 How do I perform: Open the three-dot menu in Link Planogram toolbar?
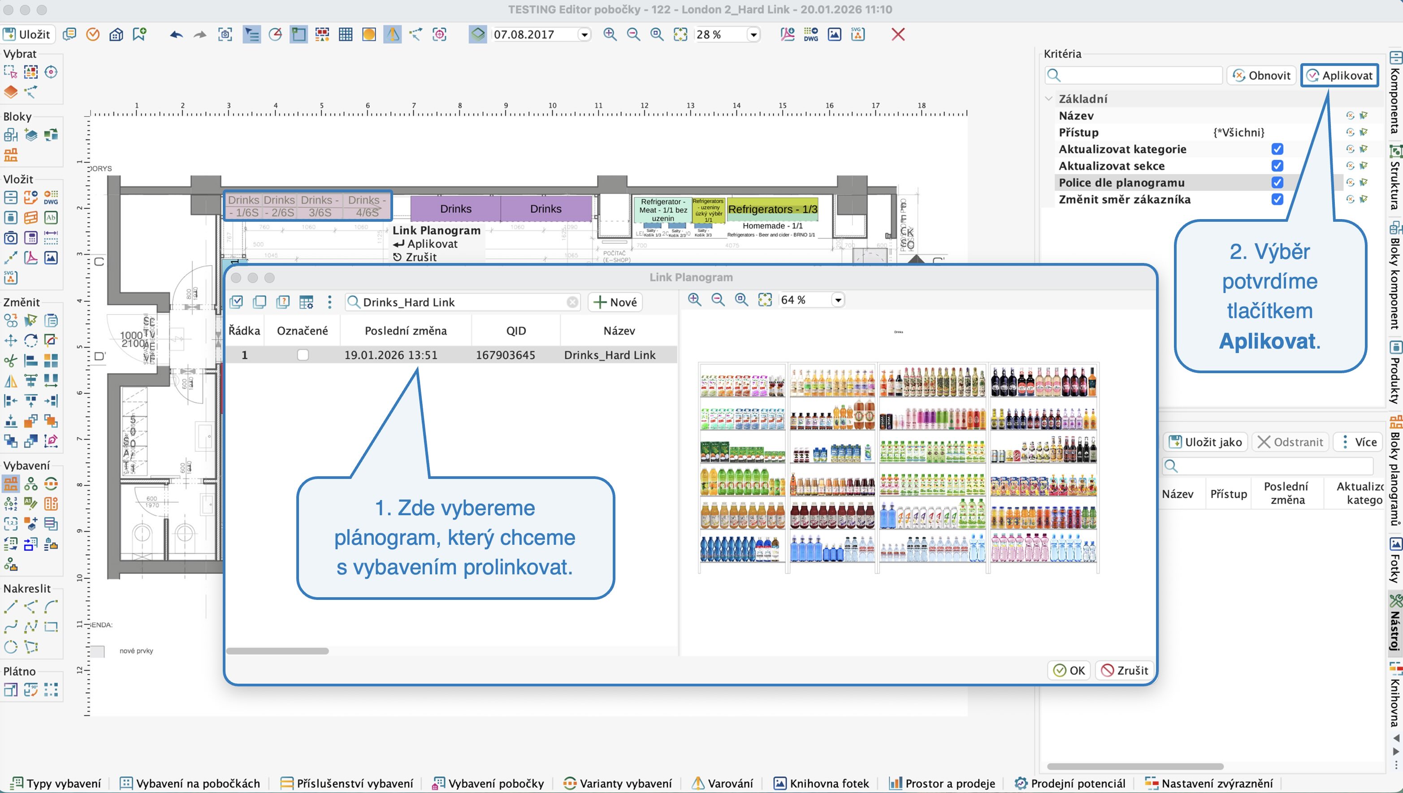pyautogui.click(x=329, y=302)
